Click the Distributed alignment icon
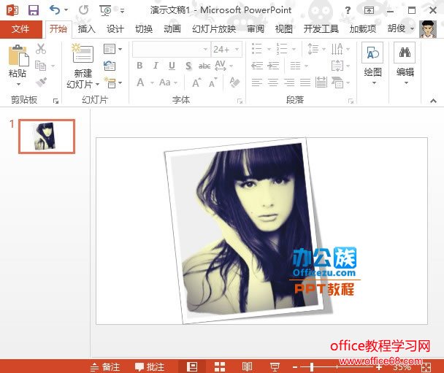444x373 pixels. [321, 82]
